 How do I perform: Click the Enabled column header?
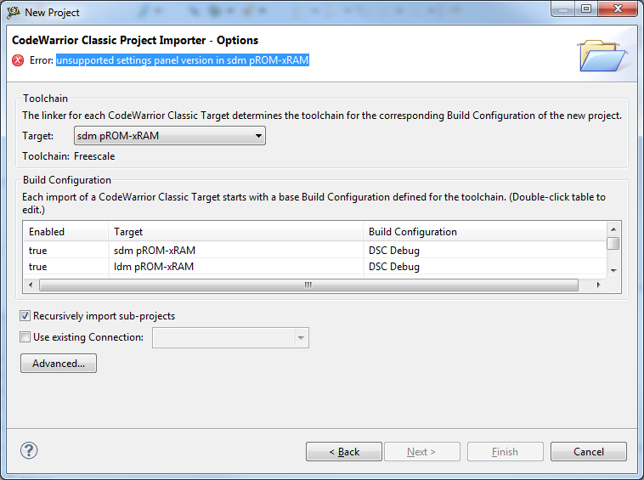(65, 232)
